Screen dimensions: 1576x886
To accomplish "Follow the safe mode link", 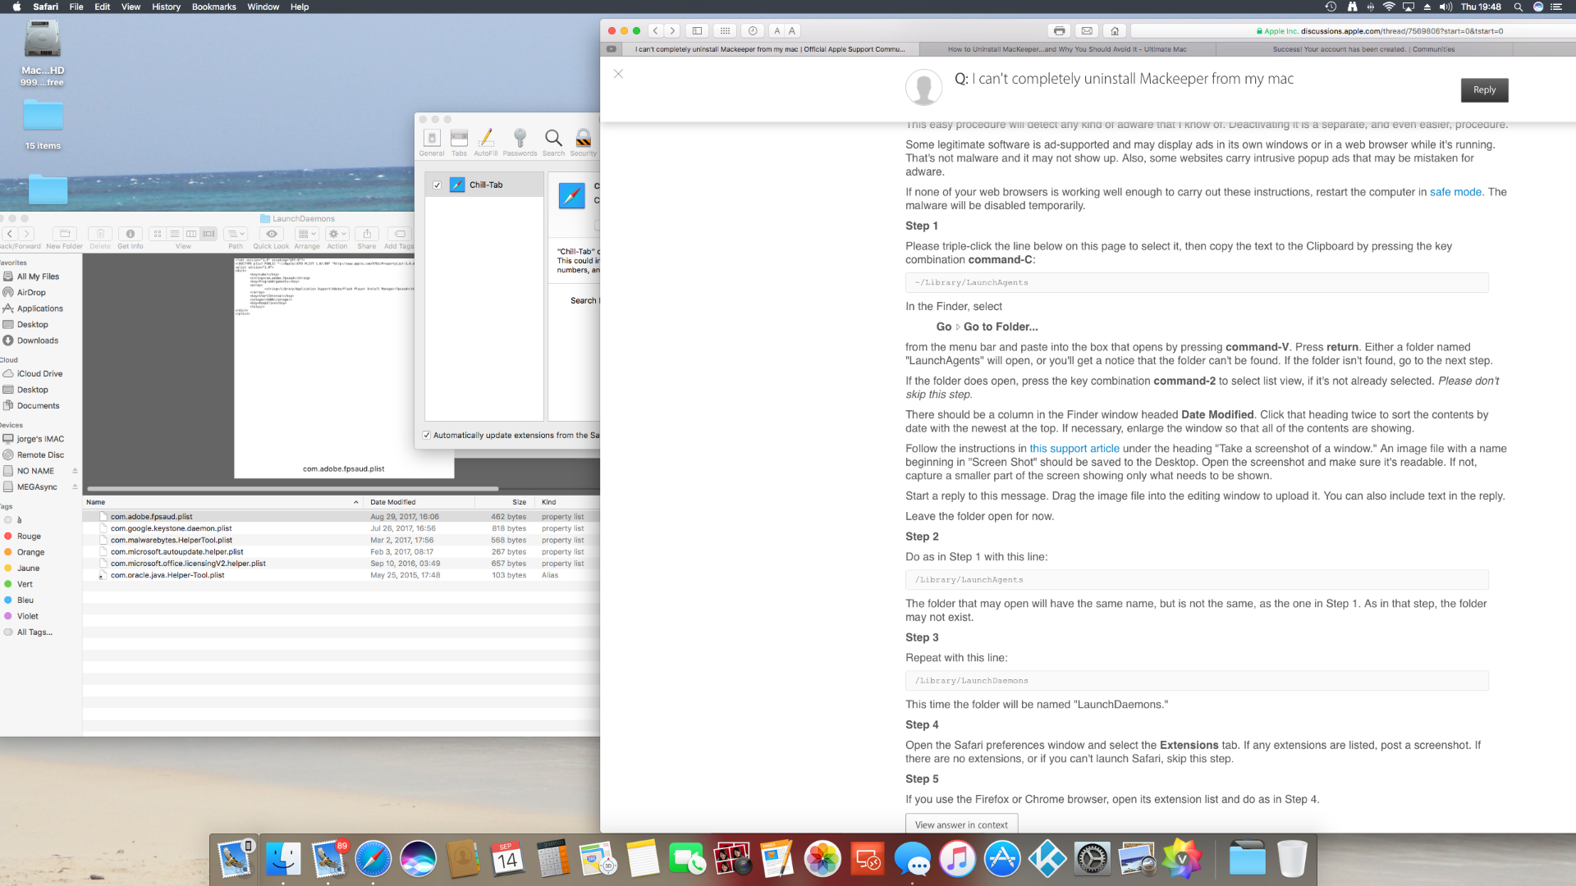I will (1455, 192).
